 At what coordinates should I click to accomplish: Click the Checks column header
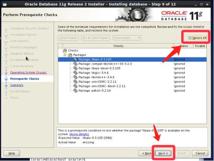[118, 46]
